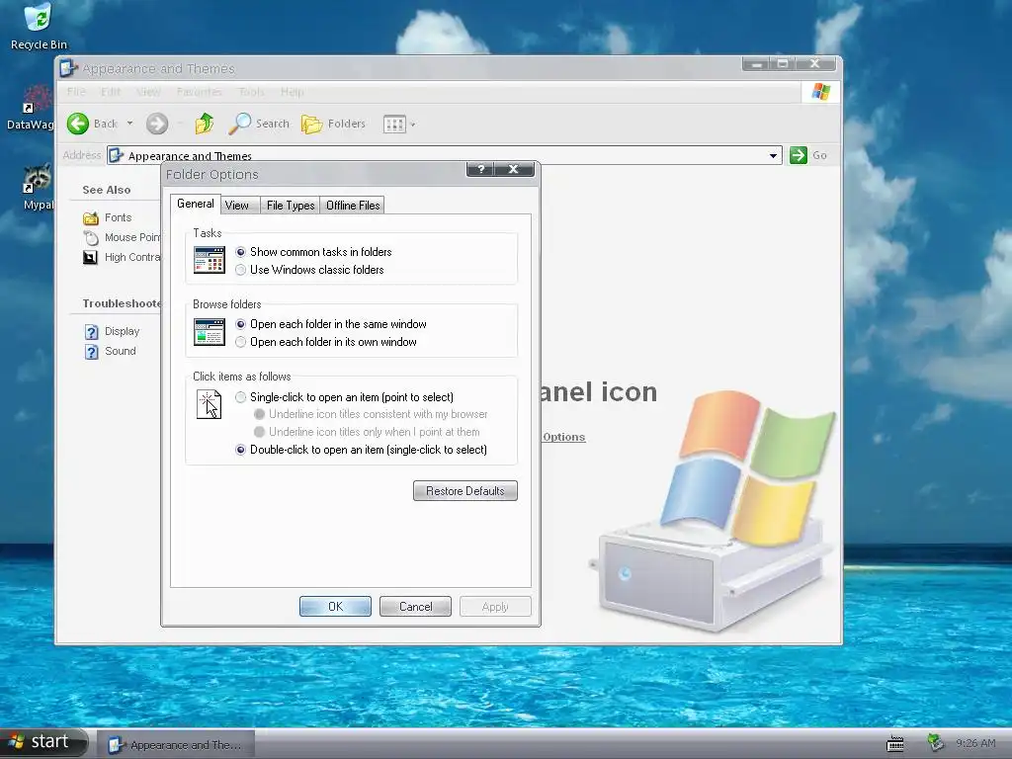Open the Favorites menu
Screen dimensions: 1012x759
[x=199, y=92]
